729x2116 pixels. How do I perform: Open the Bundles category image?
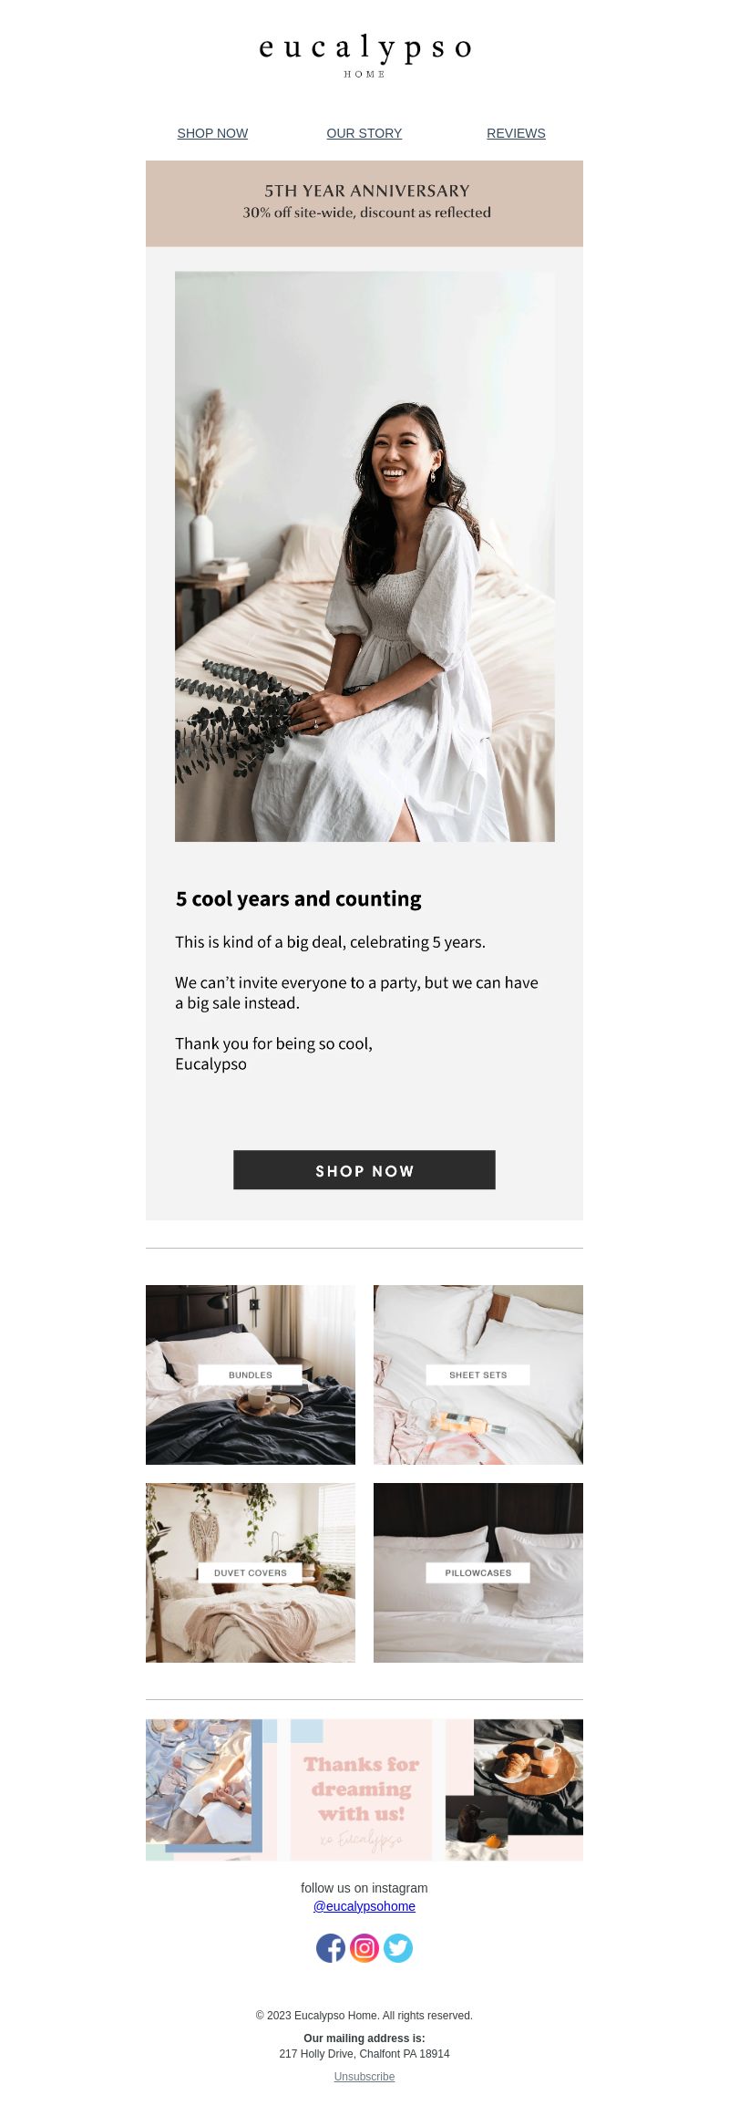coord(251,1374)
